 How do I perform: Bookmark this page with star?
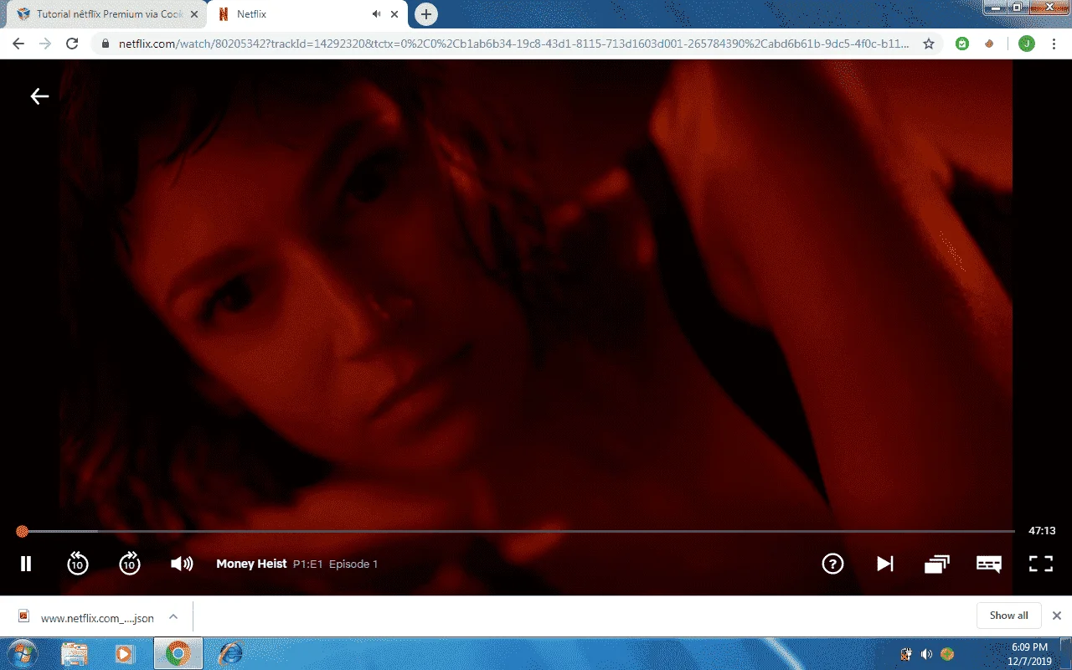pos(929,44)
